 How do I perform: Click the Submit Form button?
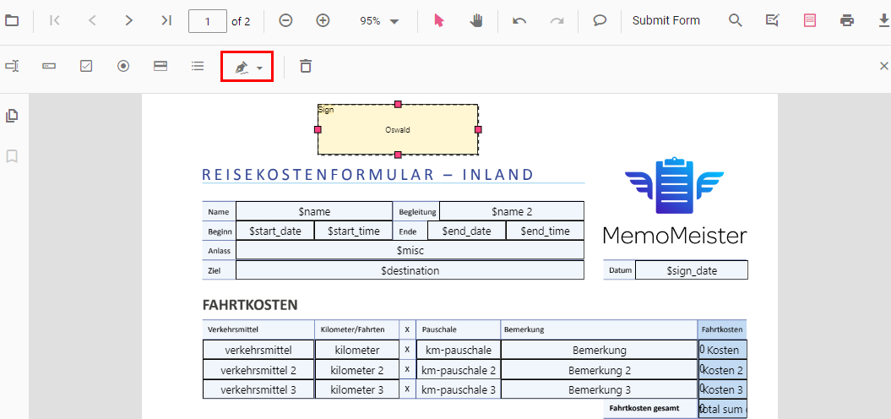pos(666,21)
